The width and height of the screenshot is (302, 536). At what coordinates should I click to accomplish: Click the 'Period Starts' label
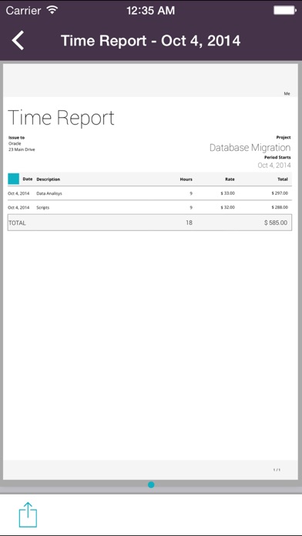277,158
